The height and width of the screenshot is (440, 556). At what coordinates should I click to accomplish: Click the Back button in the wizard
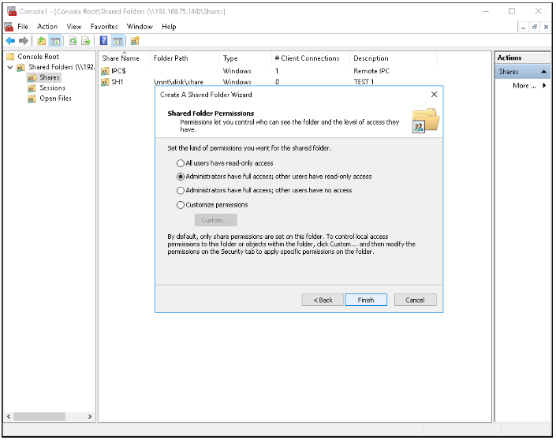pyautogui.click(x=323, y=300)
